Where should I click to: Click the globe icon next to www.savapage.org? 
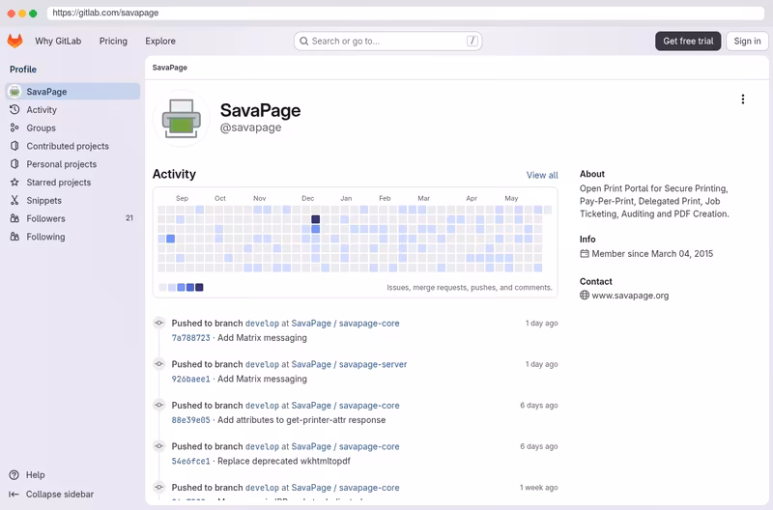pos(585,296)
